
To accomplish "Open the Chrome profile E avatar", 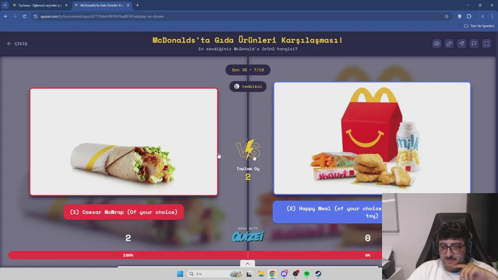I will point(483,16).
